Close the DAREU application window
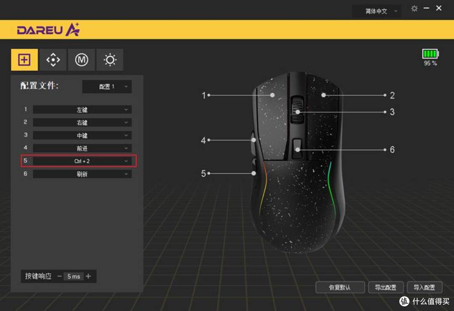Image resolution: width=454 pixels, height=311 pixels. pyautogui.click(x=438, y=8)
